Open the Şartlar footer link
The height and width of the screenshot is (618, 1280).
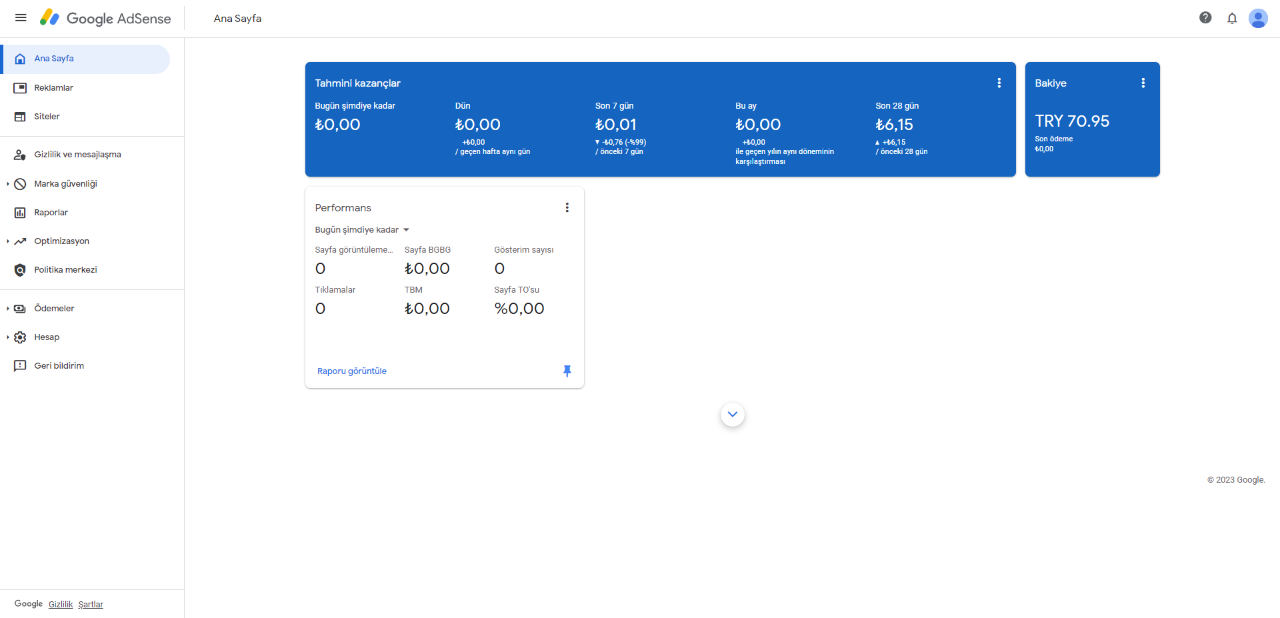[x=91, y=604]
